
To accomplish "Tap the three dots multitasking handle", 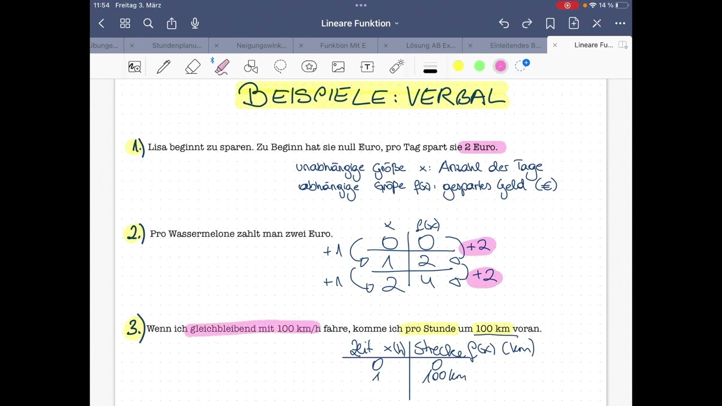I will (361, 5).
